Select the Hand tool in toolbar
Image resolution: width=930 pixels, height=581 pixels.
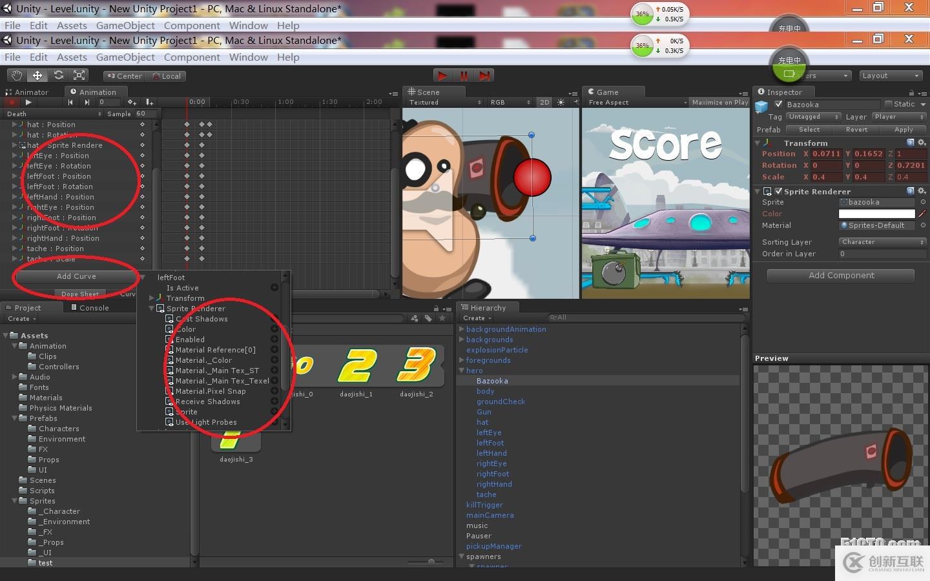pos(17,76)
